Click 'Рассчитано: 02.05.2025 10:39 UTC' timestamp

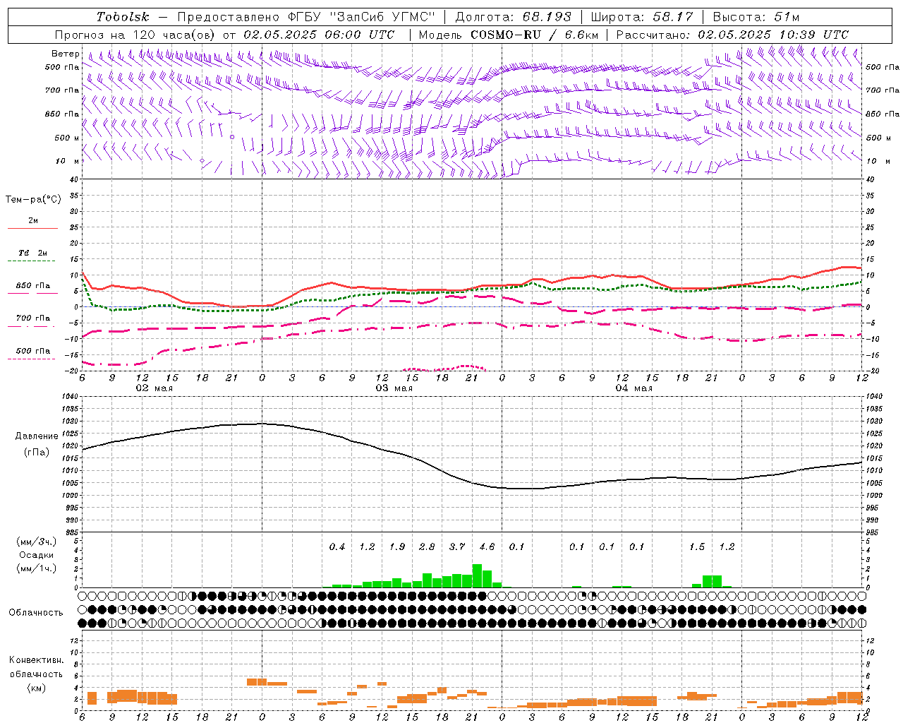tap(732, 35)
